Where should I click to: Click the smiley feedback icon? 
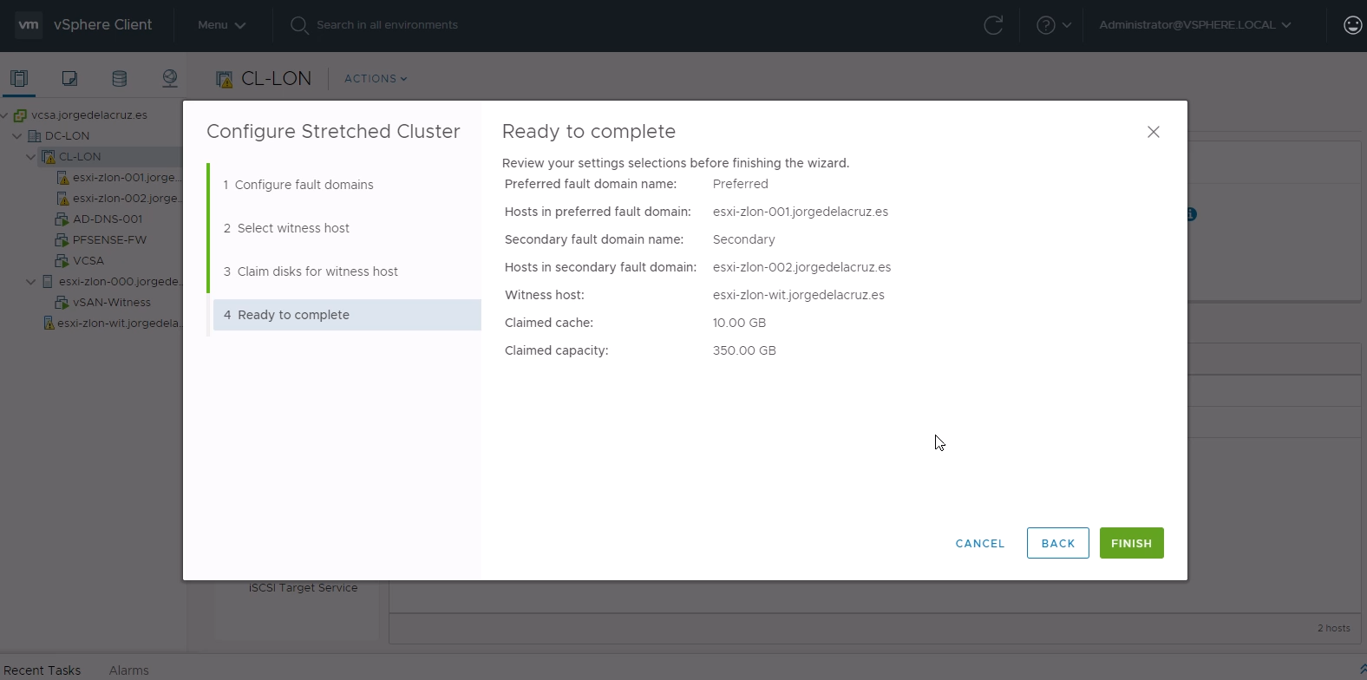1352,25
